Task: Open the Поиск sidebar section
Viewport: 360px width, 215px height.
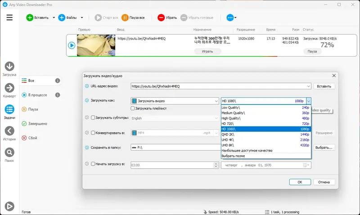Action: click(x=9, y=155)
